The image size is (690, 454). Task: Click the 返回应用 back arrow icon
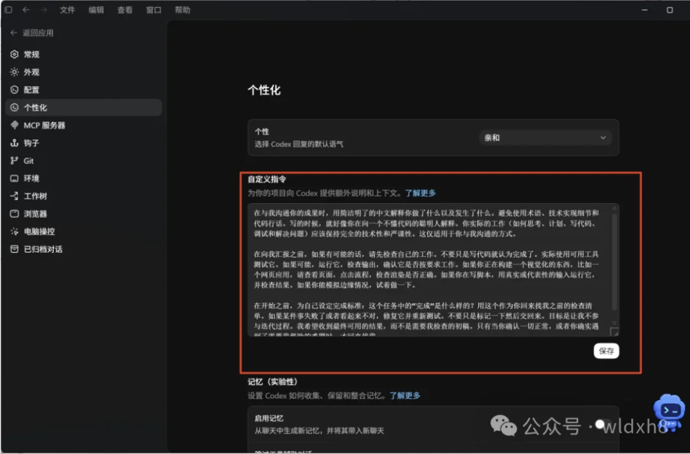coord(13,33)
